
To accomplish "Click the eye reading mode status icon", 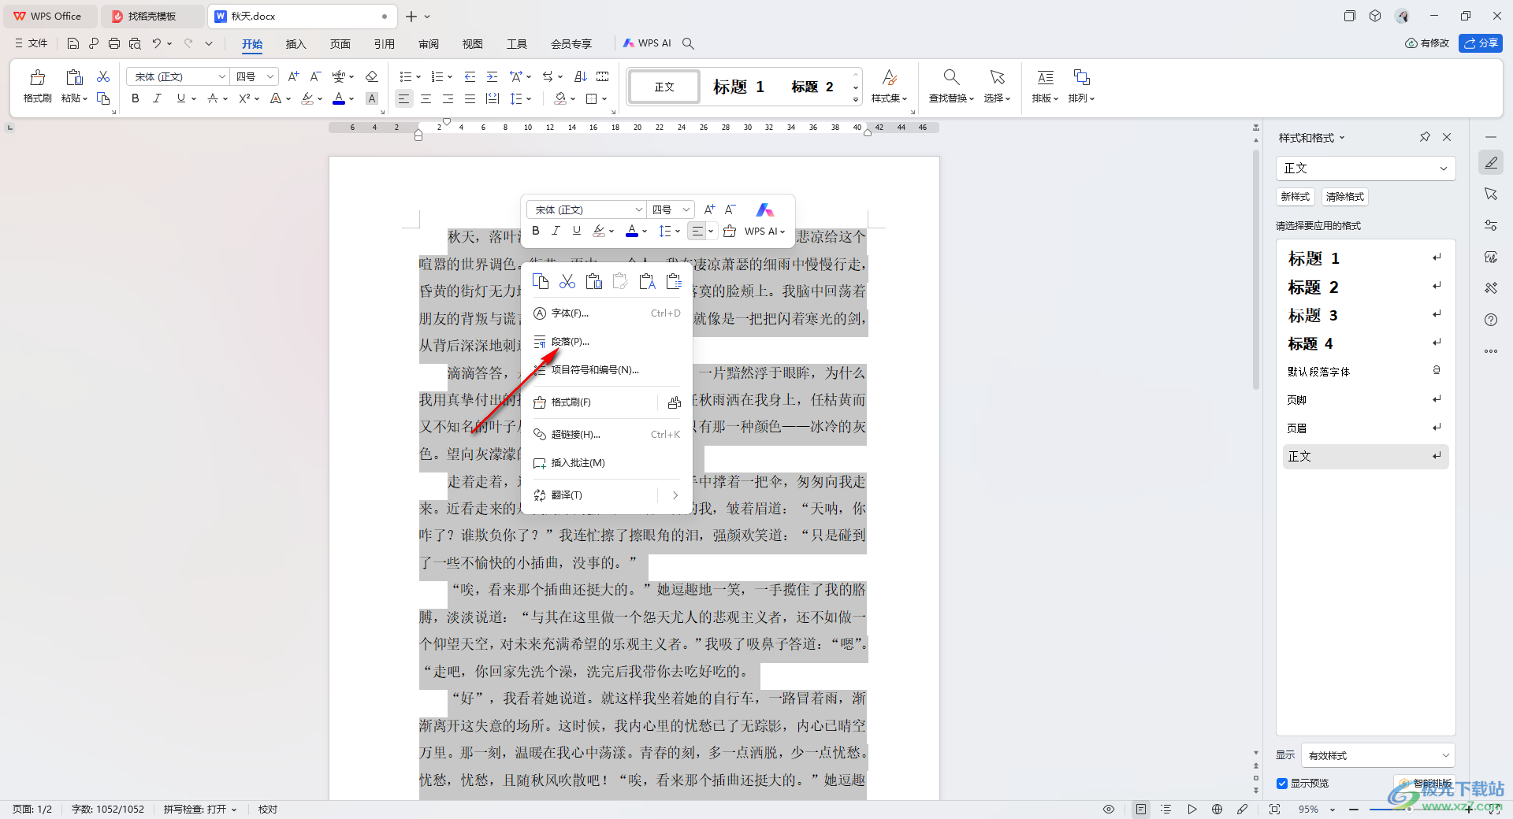I will pyautogui.click(x=1109, y=810).
